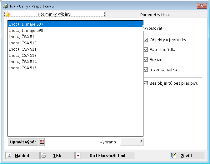The image size is (210, 164).
Task: Click Do tisku vložit text button
Action: point(108,156)
